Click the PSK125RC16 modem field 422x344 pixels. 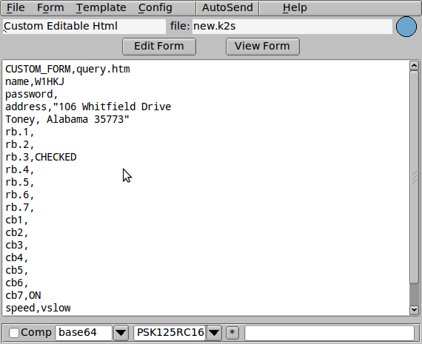pos(170,333)
